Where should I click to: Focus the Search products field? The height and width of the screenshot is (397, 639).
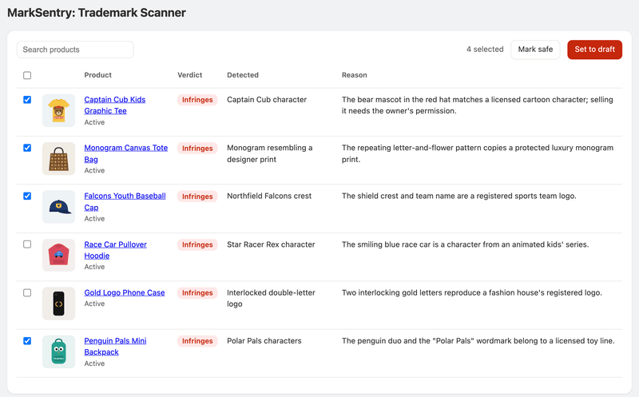click(x=75, y=50)
